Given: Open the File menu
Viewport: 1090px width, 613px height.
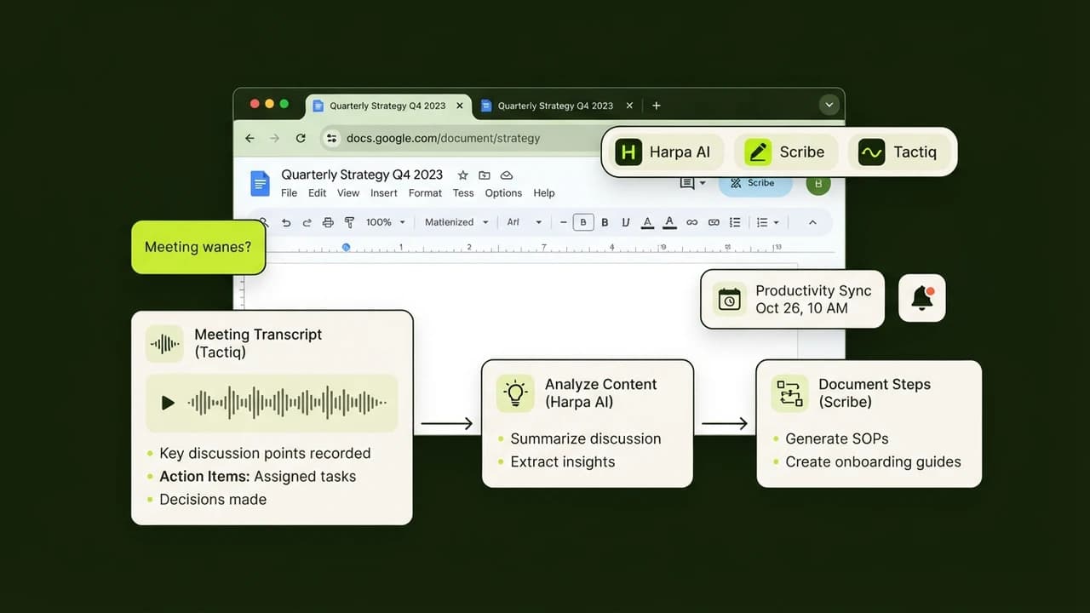Looking at the screenshot, I should coord(290,193).
